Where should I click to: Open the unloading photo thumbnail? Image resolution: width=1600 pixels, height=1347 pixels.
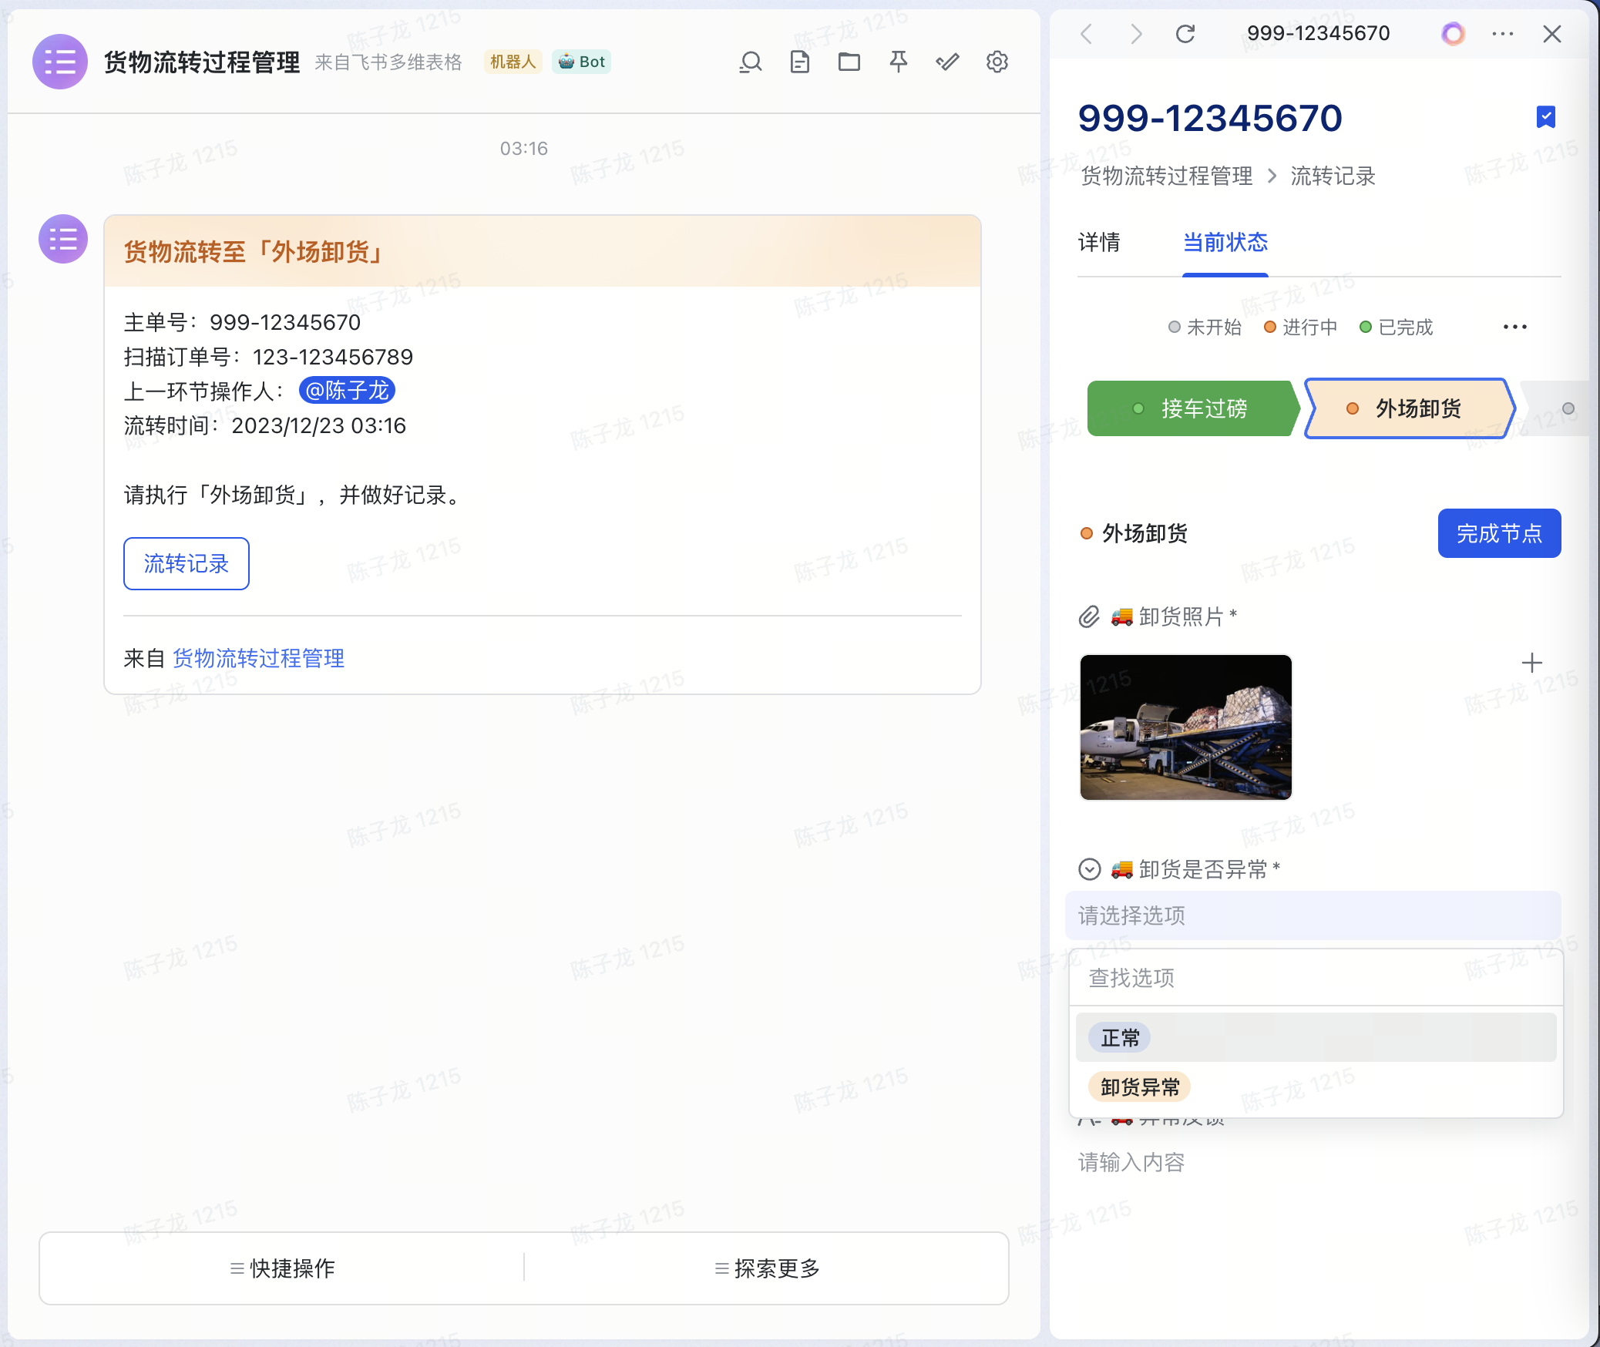[1185, 727]
